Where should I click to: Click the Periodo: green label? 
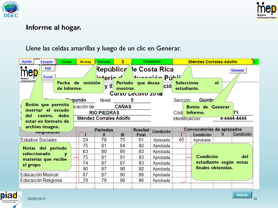(x=104, y=62)
